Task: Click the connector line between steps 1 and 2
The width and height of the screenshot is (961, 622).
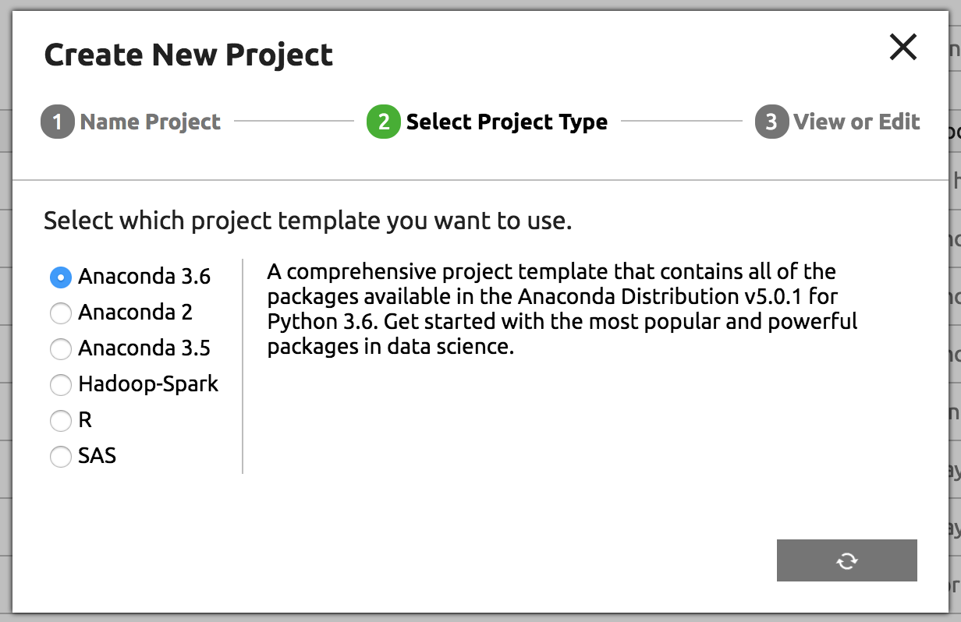Action: [x=293, y=122]
